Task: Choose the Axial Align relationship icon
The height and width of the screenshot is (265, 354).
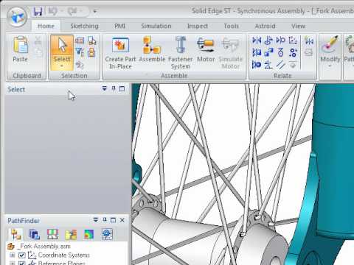Action: coord(268,40)
